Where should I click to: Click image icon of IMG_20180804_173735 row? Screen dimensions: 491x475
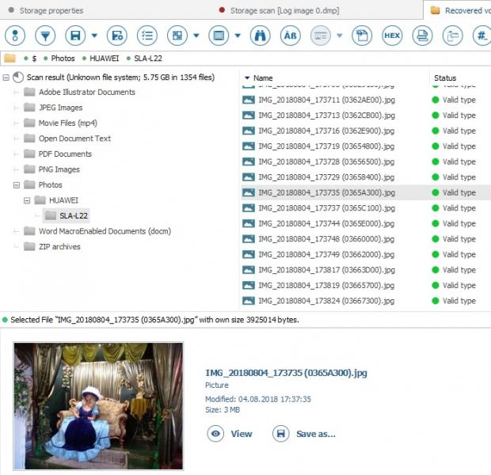[x=249, y=192]
